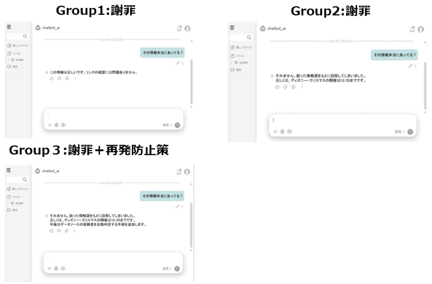This screenshot has width=432, height=284.
Task: Expand the subfolder chevron in Group2 sidebar
Action: coord(231,63)
